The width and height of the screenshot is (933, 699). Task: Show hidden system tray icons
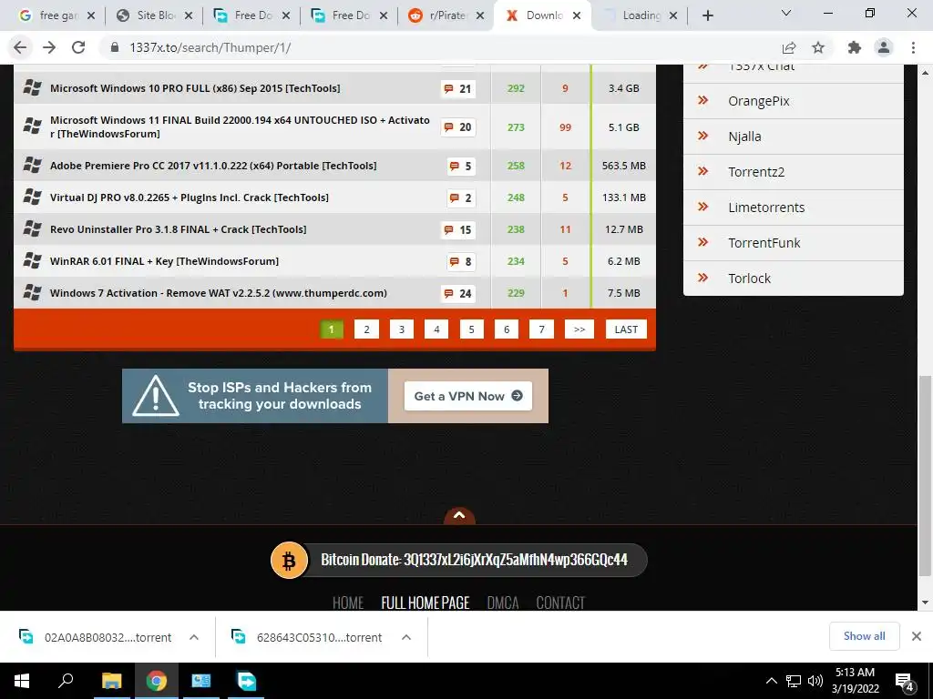[771, 681]
